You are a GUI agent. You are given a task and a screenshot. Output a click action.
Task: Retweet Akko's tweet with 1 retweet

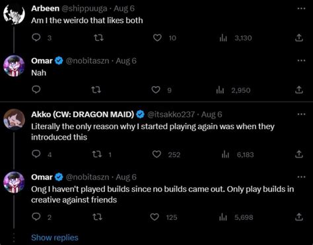coord(97,154)
